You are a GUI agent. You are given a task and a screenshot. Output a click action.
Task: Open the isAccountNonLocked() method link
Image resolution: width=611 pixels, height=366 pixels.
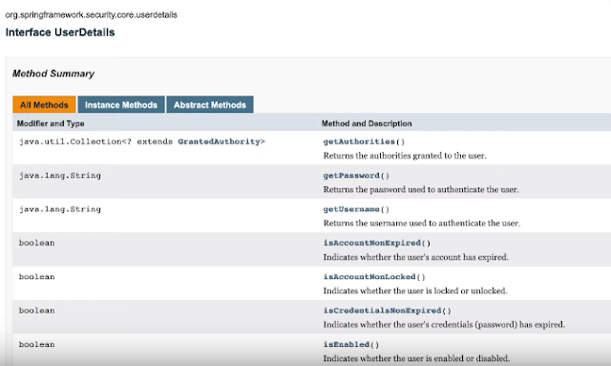pyautogui.click(x=369, y=277)
